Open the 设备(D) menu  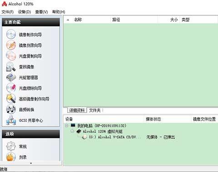point(24,12)
